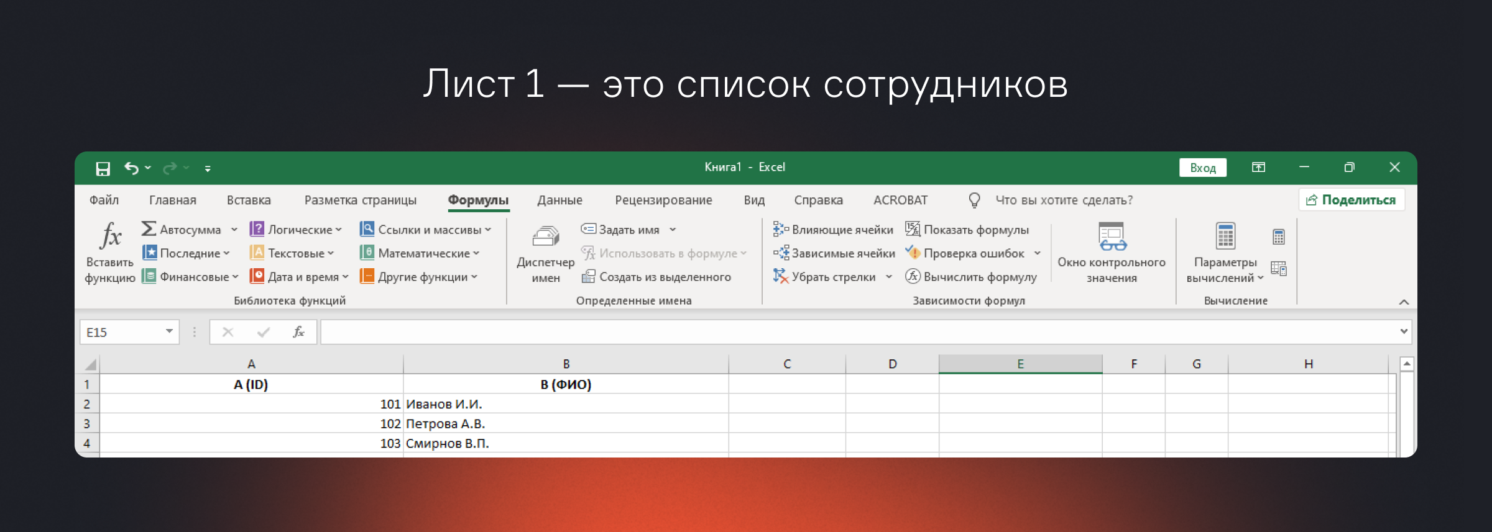Open the Name Manager (Диспетчер имен)
The height and width of the screenshot is (532, 1492).
[545, 253]
